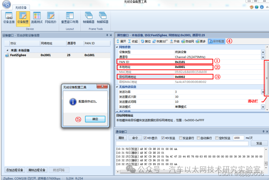The height and width of the screenshot is (180, 269).
Task: Click 恢复出厂 restore factory settings
Action: [160, 41]
